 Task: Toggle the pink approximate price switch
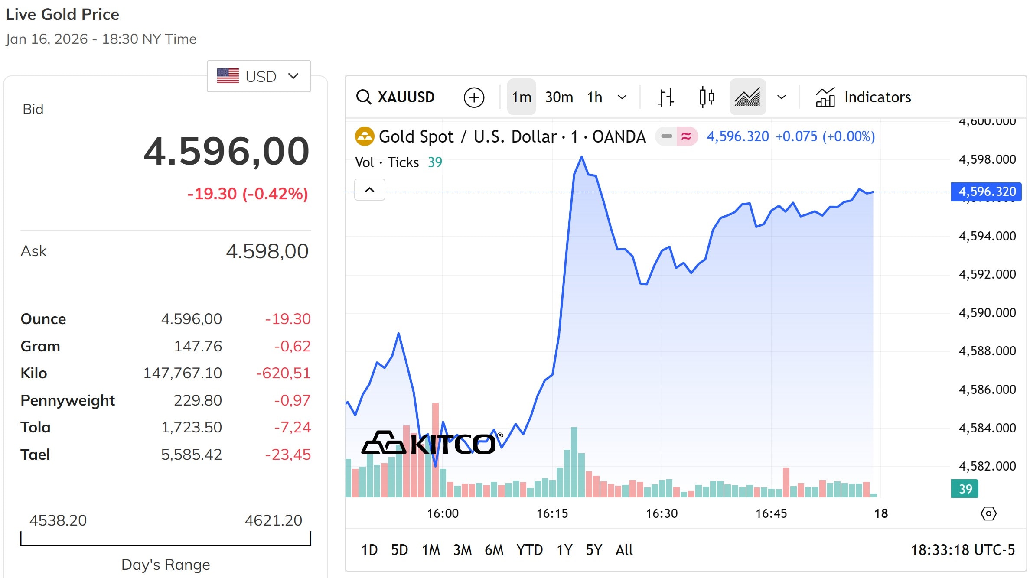coord(686,136)
